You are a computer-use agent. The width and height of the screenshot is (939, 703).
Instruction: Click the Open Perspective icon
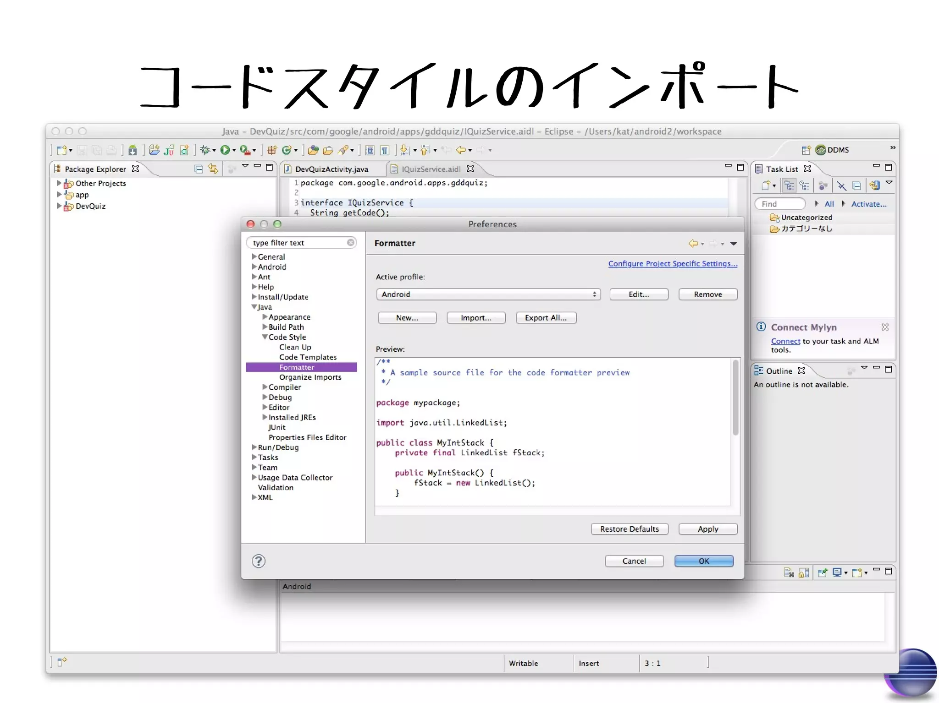806,150
